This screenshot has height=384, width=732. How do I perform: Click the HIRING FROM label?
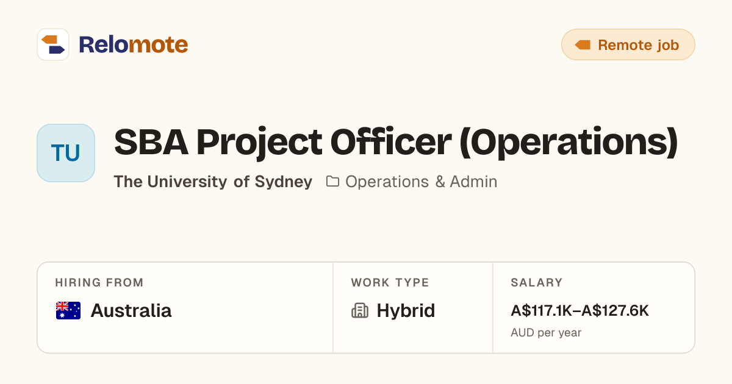(x=99, y=283)
